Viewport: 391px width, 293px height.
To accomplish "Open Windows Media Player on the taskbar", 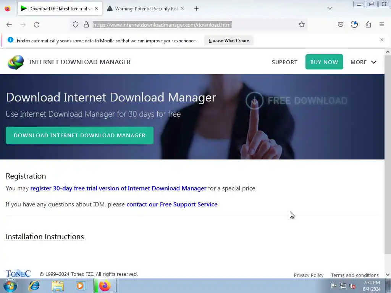I will point(81,285).
